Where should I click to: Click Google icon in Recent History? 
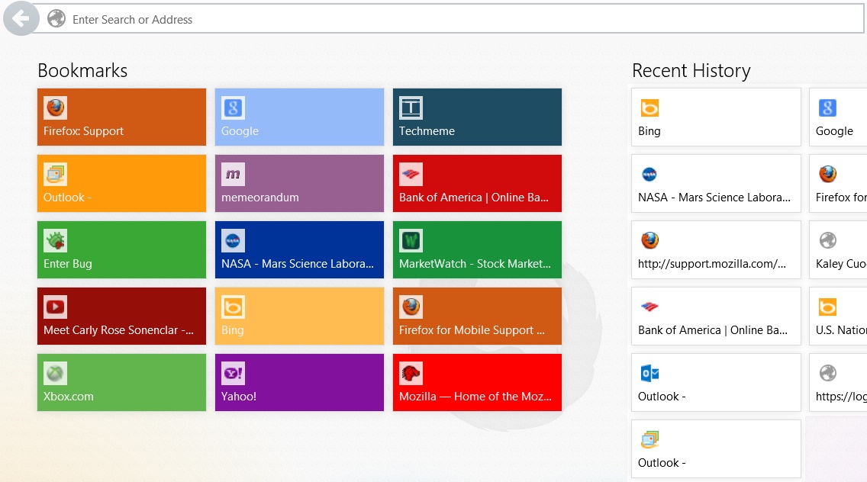point(828,108)
